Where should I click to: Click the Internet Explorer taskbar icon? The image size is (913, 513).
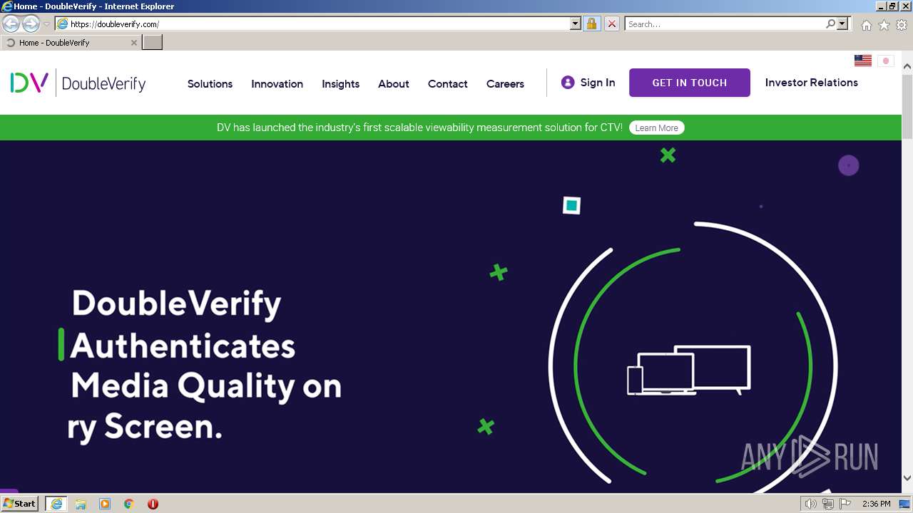coord(56,504)
